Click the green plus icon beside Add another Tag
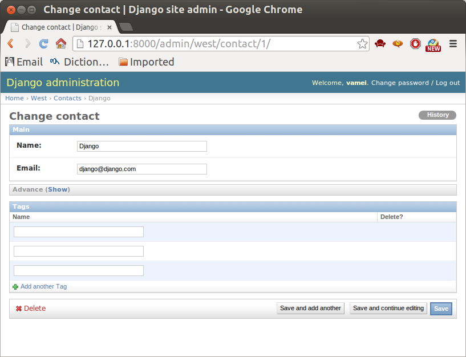466x357 pixels. (15, 287)
